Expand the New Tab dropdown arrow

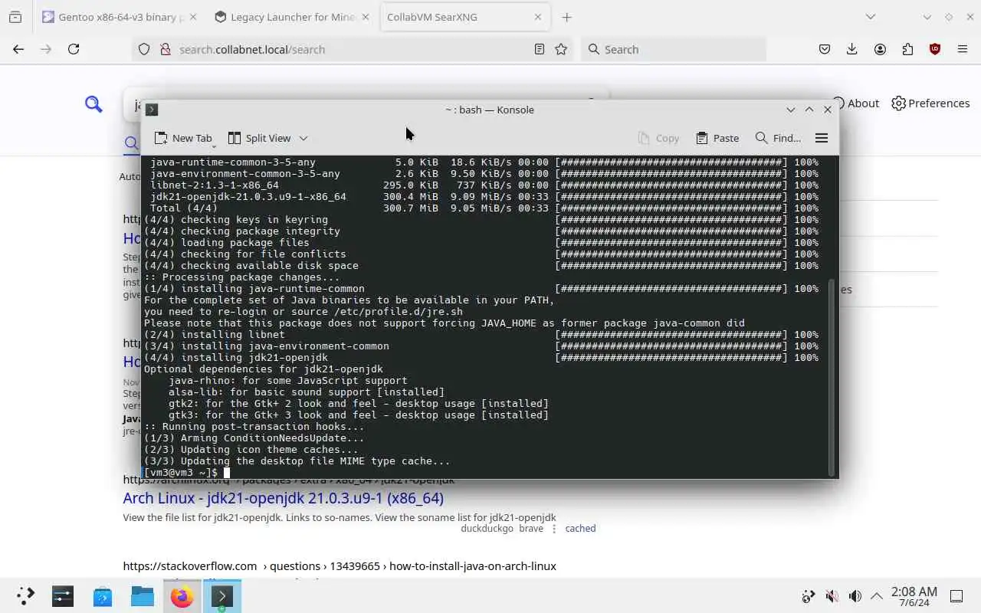(214, 145)
